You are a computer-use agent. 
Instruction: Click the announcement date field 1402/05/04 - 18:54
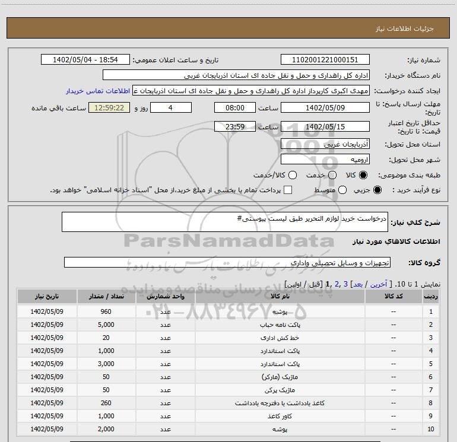click(x=85, y=59)
